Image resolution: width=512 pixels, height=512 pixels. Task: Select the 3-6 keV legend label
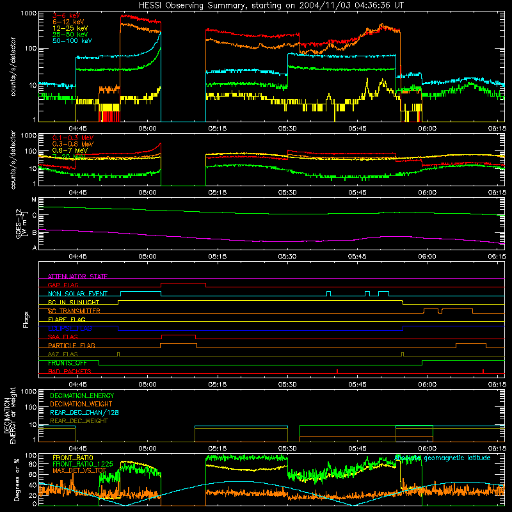coord(67,15)
